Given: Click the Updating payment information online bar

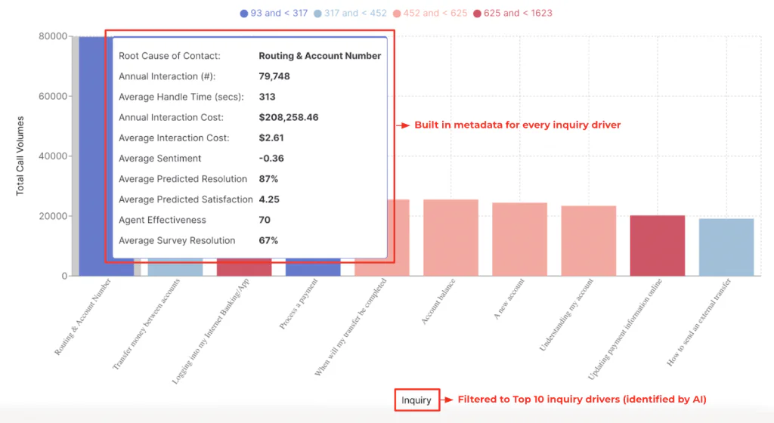Looking at the screenshot, I should pyautogui.click(x=658, y=245).
